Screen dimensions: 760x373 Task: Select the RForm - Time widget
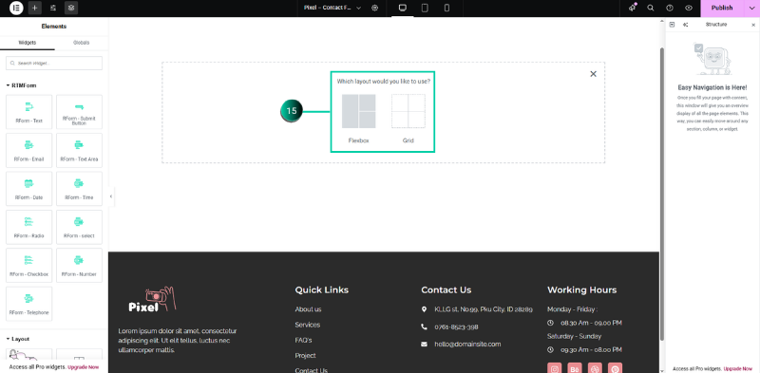(79, 189)
